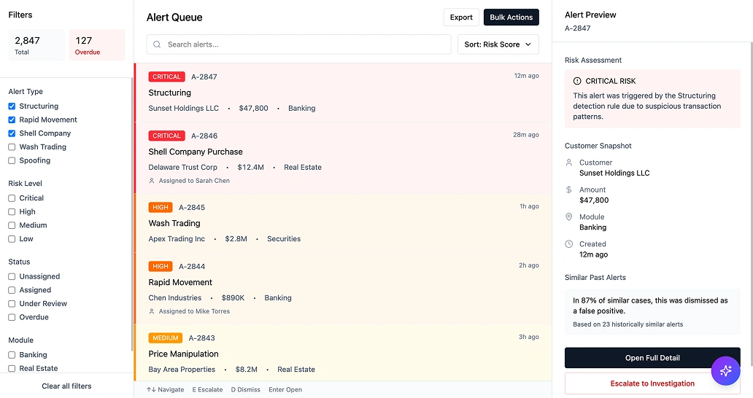Screen dimensions: 753x398
Task: Open Bulk Actions
Action: 511,17
